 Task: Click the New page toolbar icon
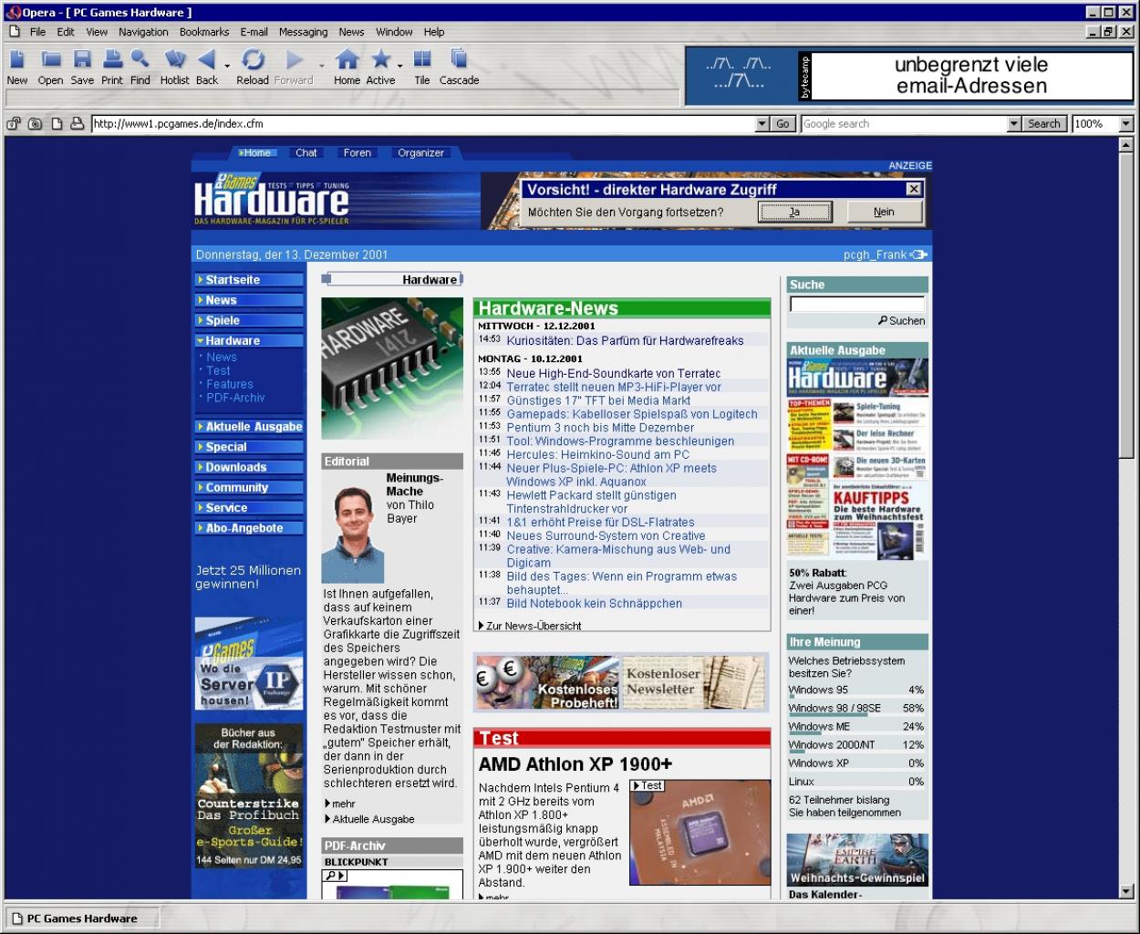click(x=16, y=60)
